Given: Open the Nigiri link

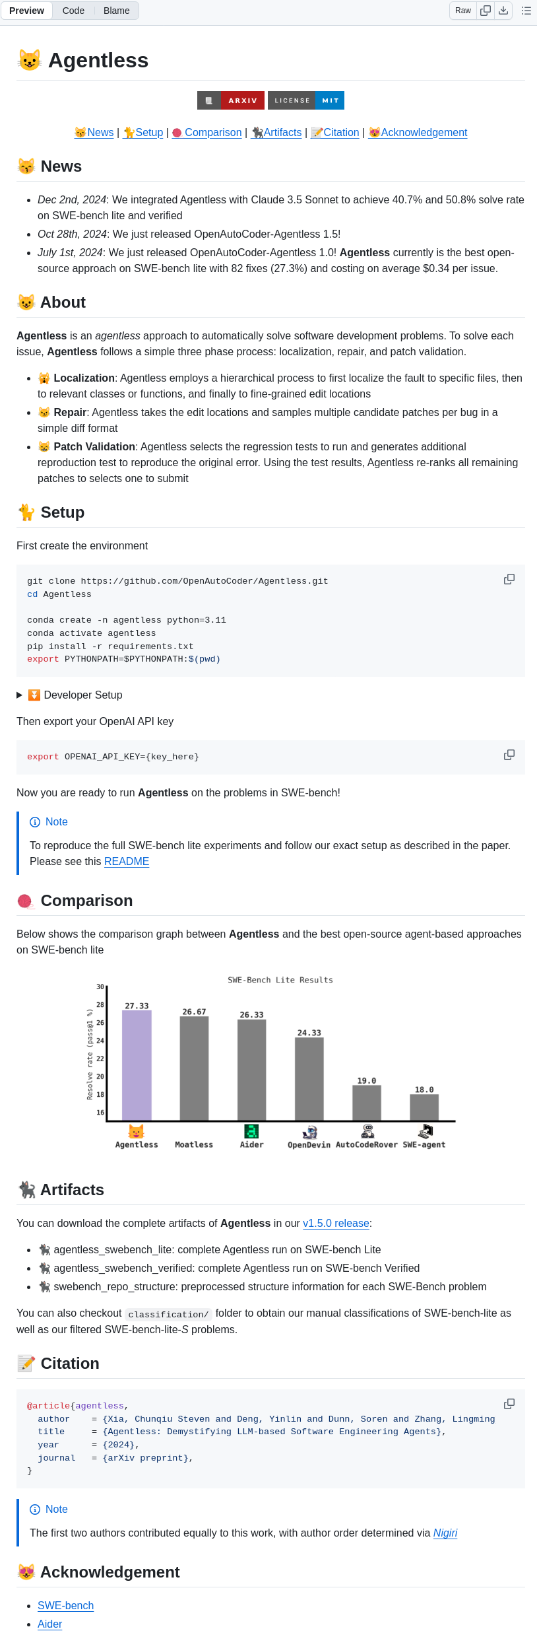Looking at the screenshot, I should click(x=445, y=1533).
